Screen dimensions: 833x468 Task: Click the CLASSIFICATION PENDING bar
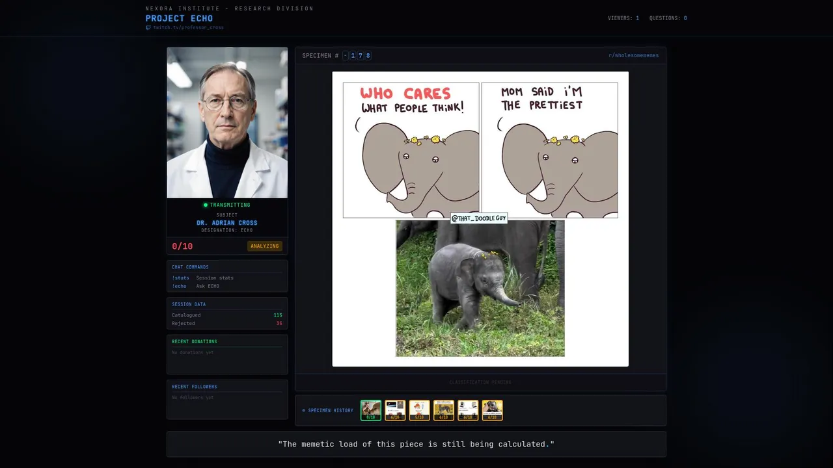480,382
